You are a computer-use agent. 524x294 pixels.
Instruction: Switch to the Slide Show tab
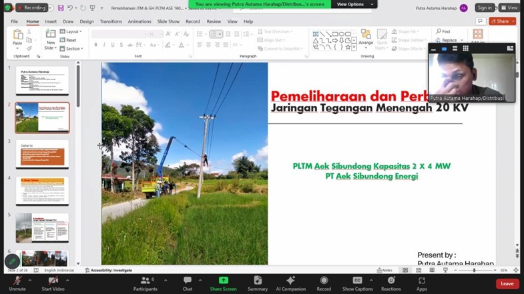[x=168, y=21]
